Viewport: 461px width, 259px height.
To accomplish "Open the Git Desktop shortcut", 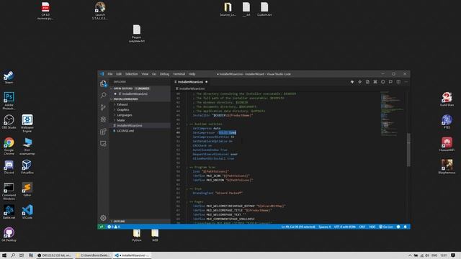I will point(9,235).
